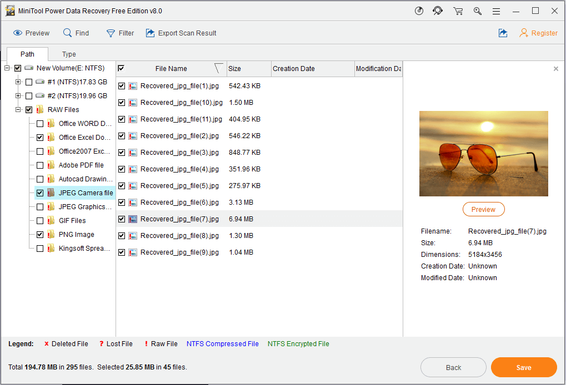Close the preview pane with the X
This screenshot has height=385, width=566.
pos(555,68)
